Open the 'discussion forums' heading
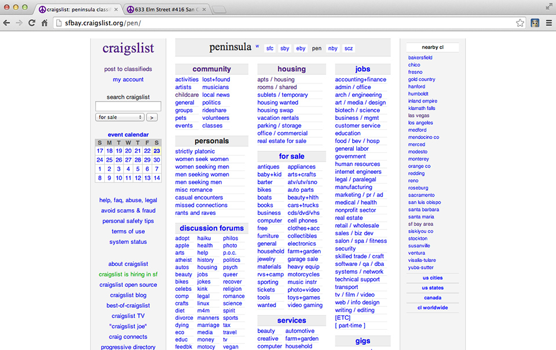This screenshot has height=350, width=556. [212, 228]
